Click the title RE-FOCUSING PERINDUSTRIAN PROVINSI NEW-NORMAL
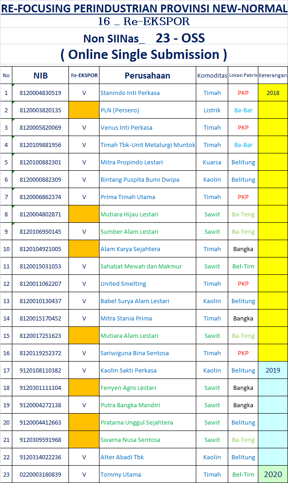This screenshot has height=483, width=288. (x=144, y=8)
